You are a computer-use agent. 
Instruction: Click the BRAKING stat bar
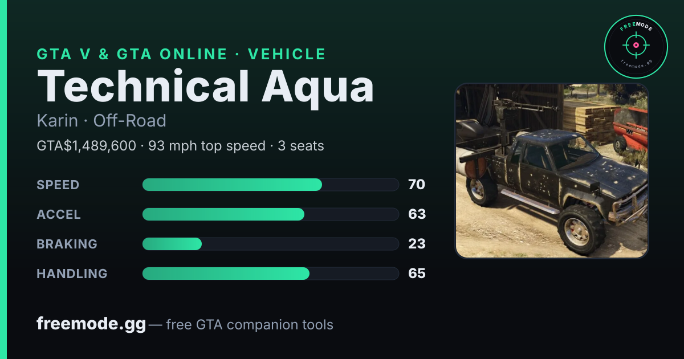tap(271, 244)
